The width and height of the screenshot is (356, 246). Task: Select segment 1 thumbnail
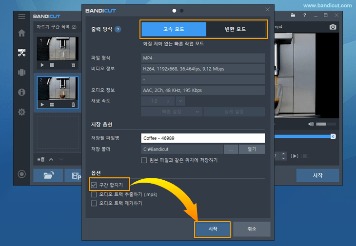tap(58, 49)
